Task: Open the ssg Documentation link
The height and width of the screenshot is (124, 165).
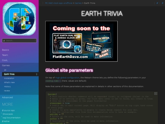Action: point(12,118)
